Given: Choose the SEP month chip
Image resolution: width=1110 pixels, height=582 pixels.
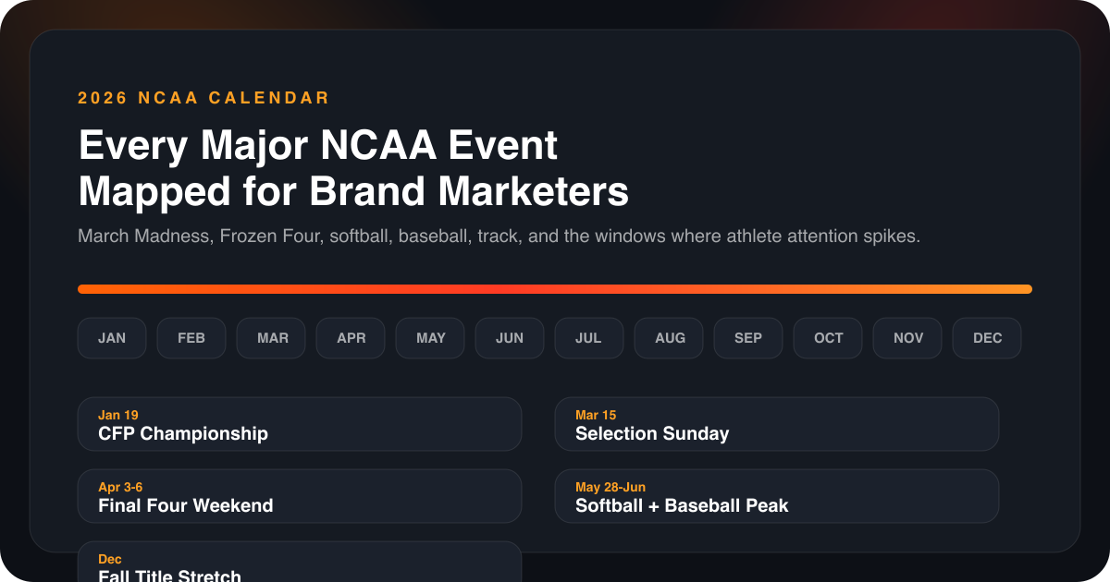Looking at the screenshot, I should point(748,338).
